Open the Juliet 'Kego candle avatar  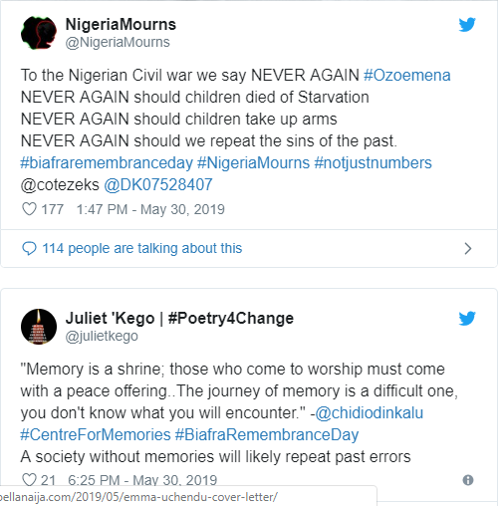[39, 327]
